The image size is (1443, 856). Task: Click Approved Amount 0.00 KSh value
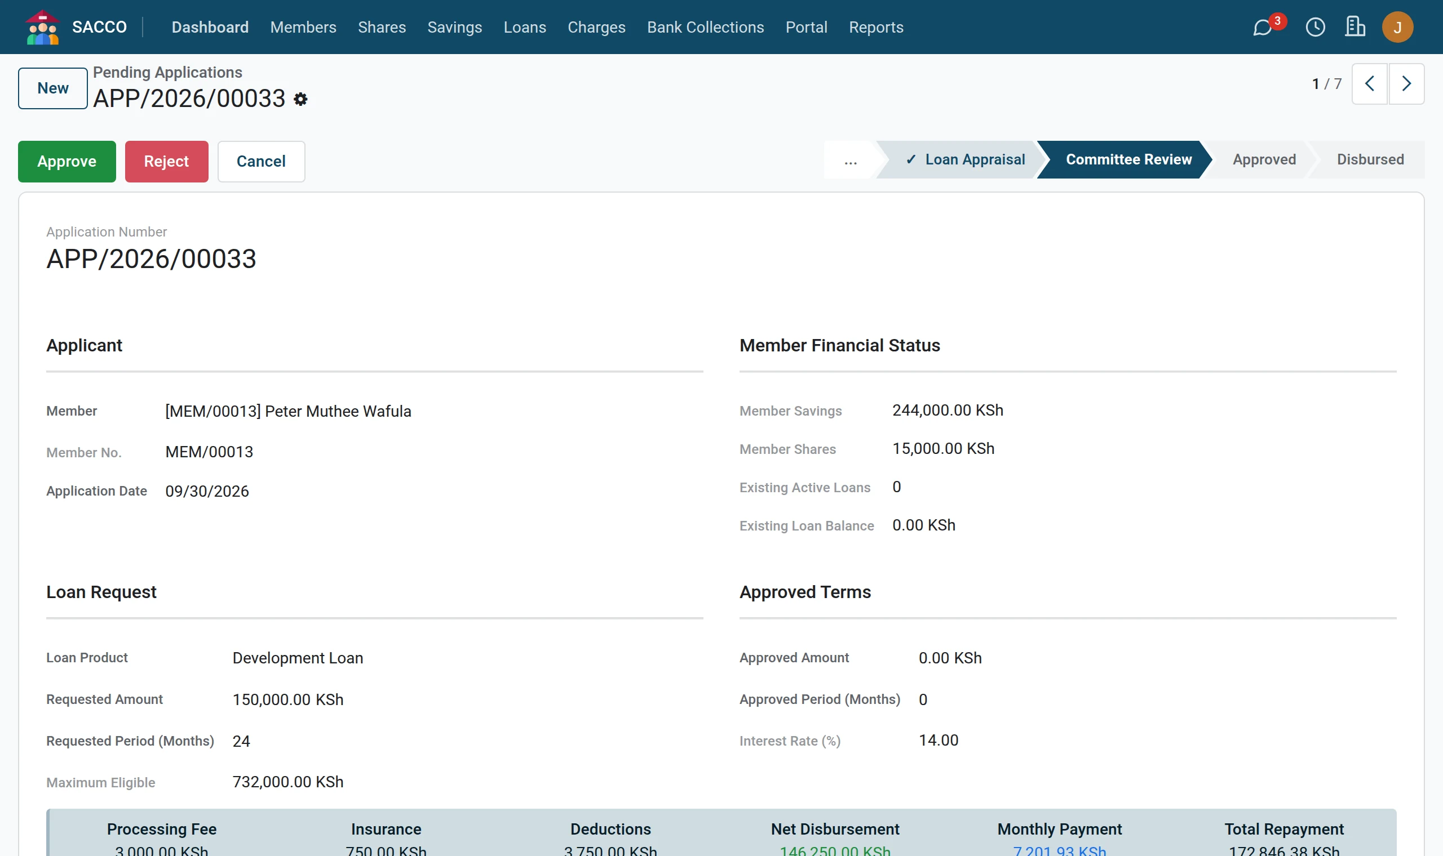[950, 658]
